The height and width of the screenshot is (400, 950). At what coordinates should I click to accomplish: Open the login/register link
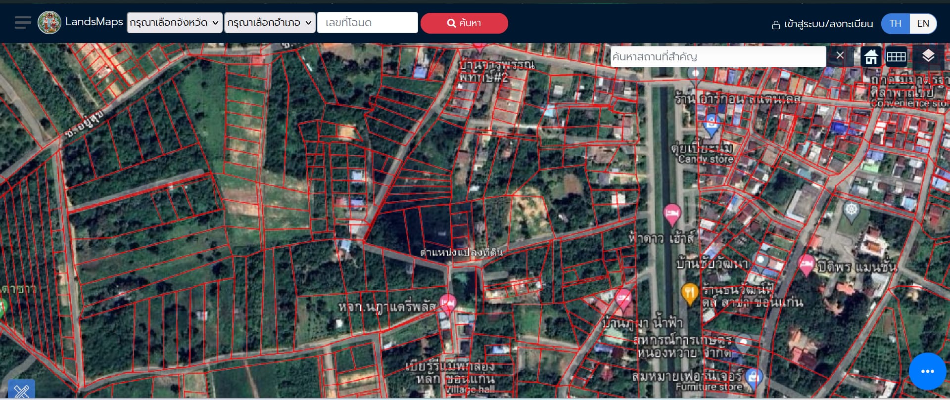click(822, 24)
